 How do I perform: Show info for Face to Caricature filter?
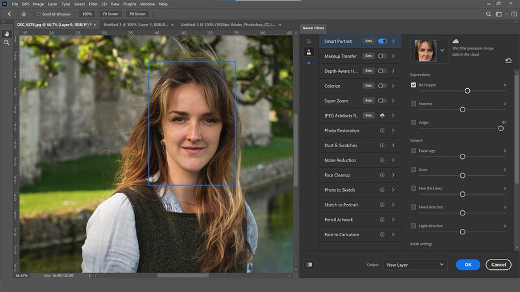point(382,235)
